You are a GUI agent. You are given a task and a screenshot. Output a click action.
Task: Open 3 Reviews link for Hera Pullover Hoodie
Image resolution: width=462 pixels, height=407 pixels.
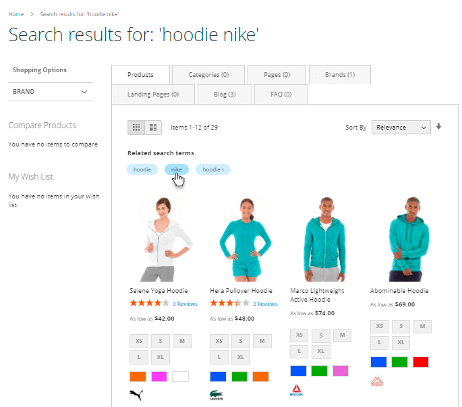click(x=265, y=304)
